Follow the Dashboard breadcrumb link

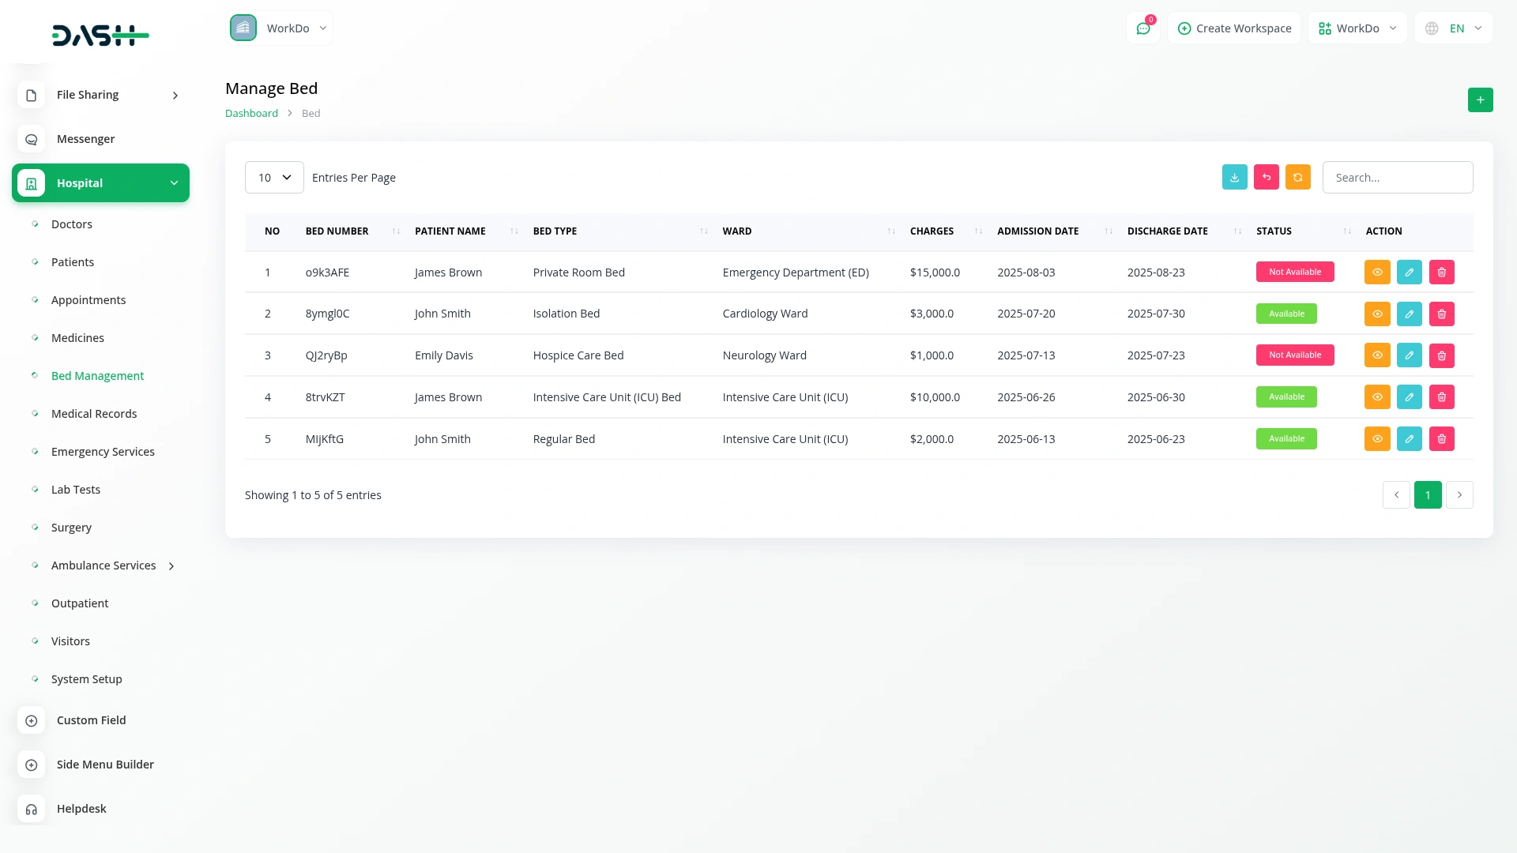tap(251, 113)
